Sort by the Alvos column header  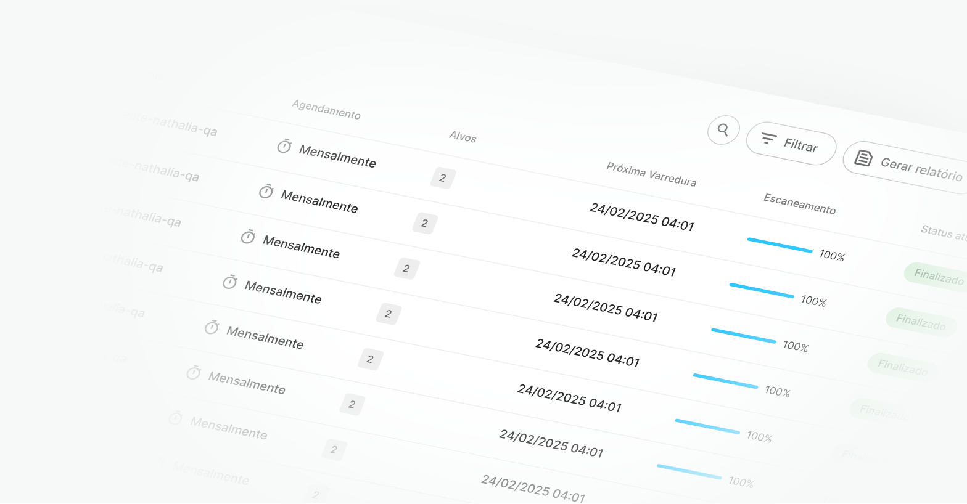pos(463,137)
